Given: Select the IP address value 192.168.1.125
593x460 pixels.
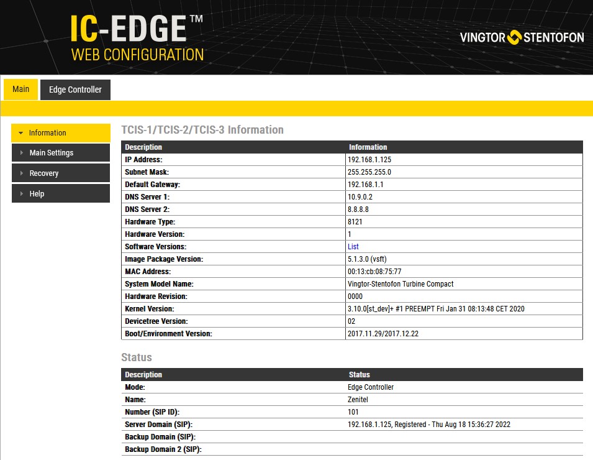Looking at the screenshot, I should click(369, 159).
